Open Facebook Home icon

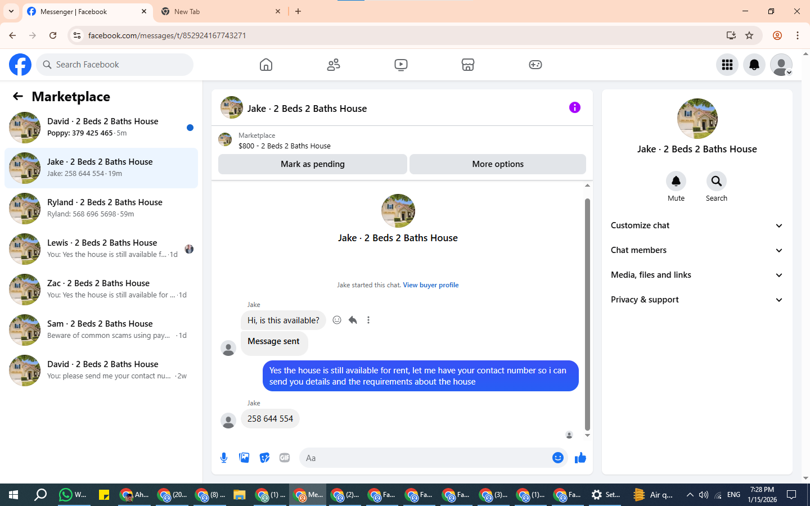tap(266, 65)
